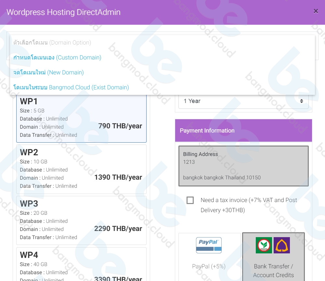
Task: Click the "1390 THB/year" price text
Action: [x=118, y=177]
